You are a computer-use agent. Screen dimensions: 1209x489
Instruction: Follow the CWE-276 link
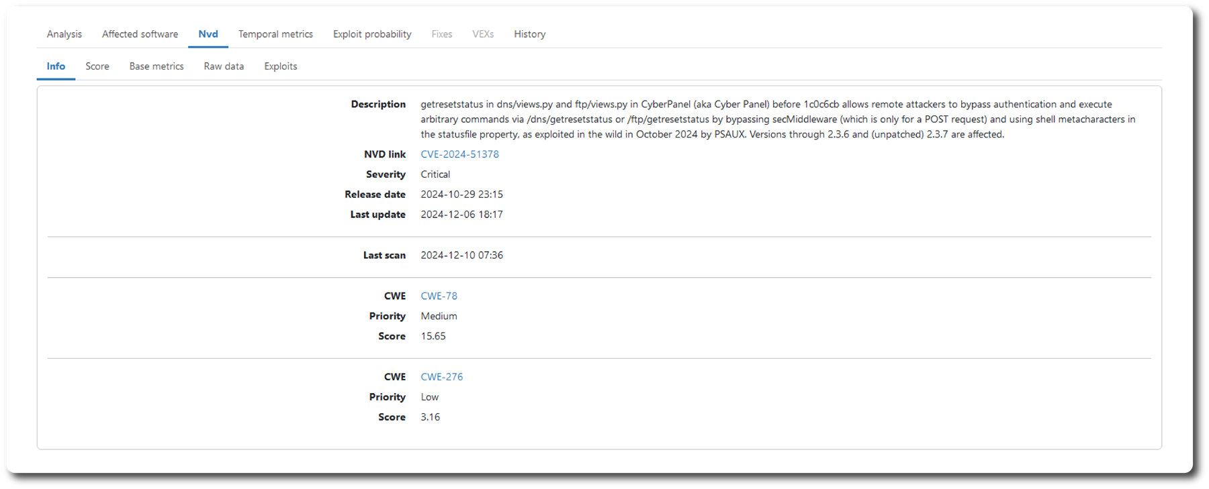point(441,377)
